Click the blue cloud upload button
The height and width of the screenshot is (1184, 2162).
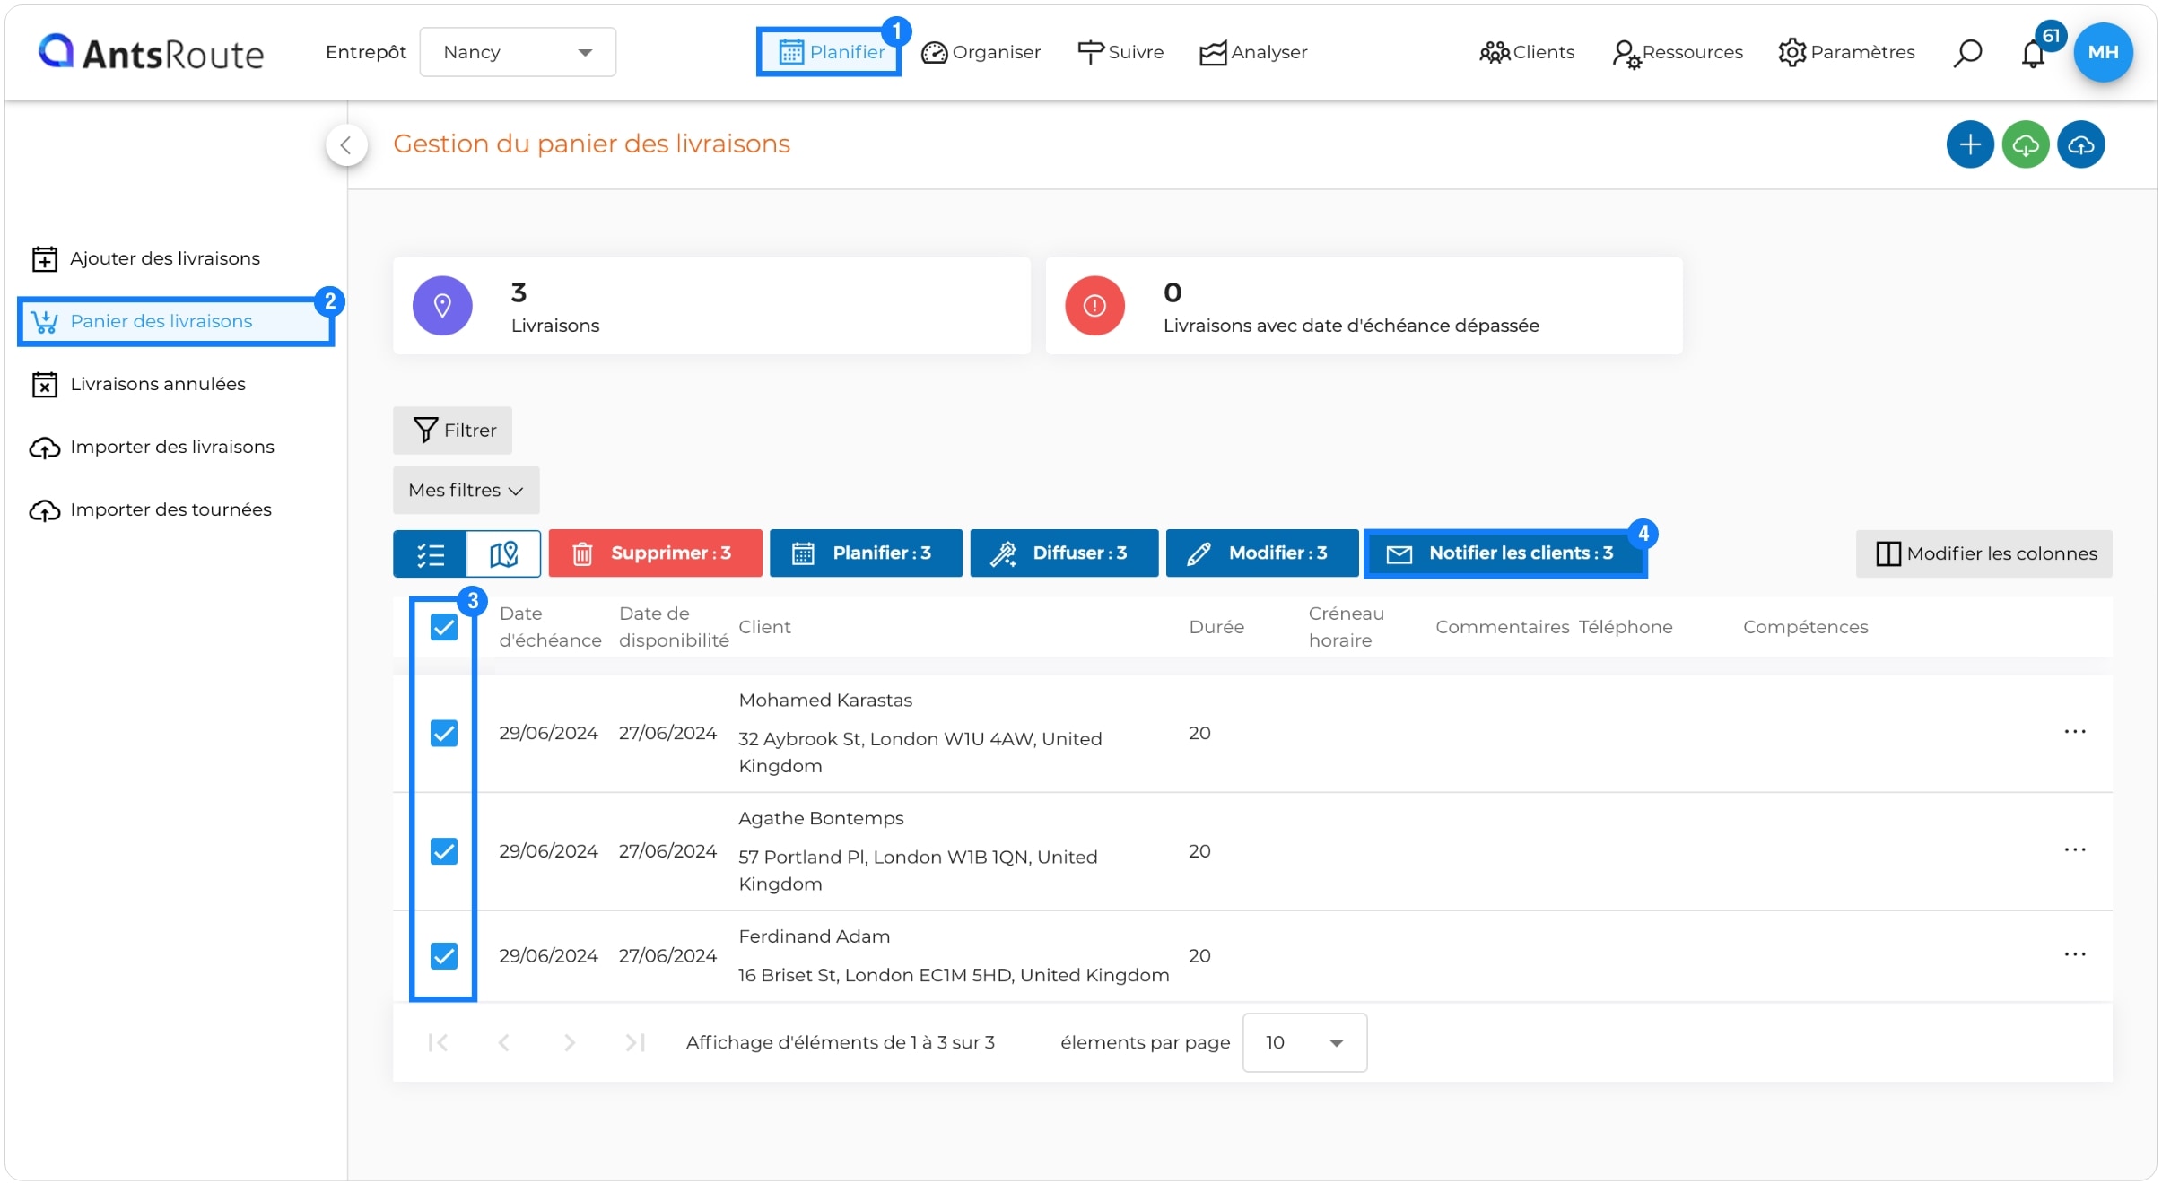click(2081, 144)
